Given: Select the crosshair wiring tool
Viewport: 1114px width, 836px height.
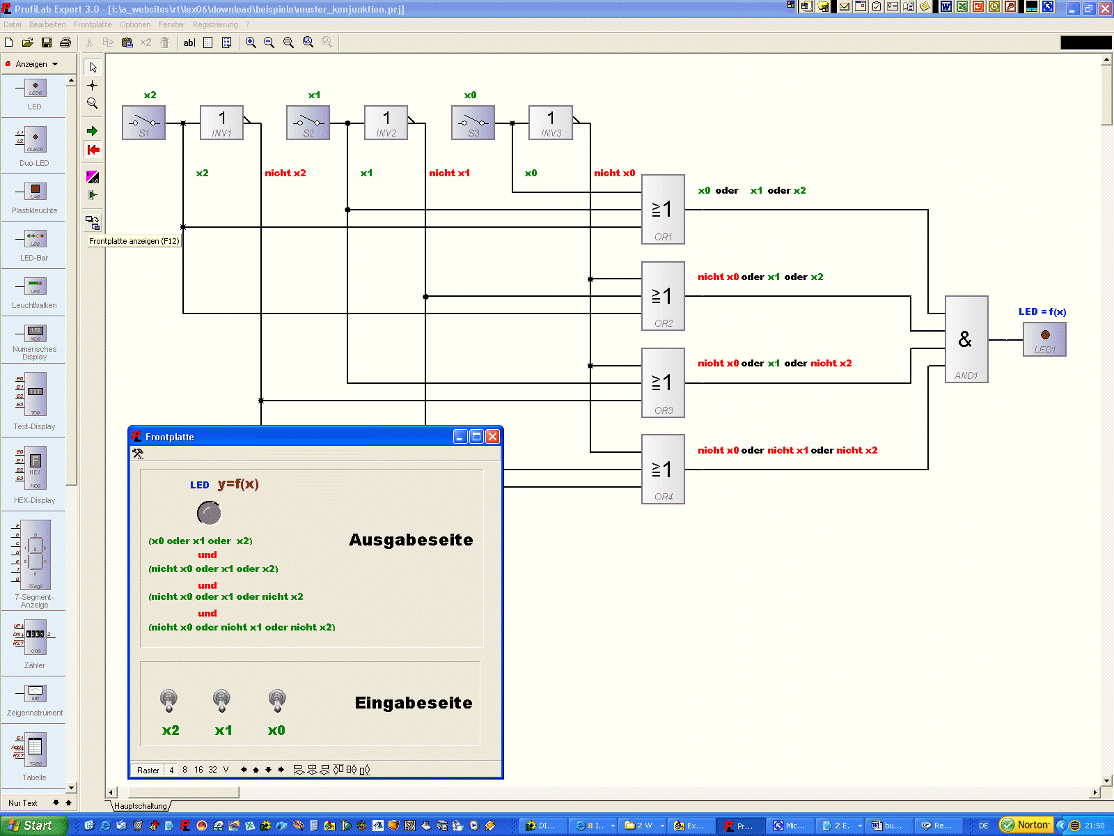Looking at the screenshot, I should click(x=93, y=85).
